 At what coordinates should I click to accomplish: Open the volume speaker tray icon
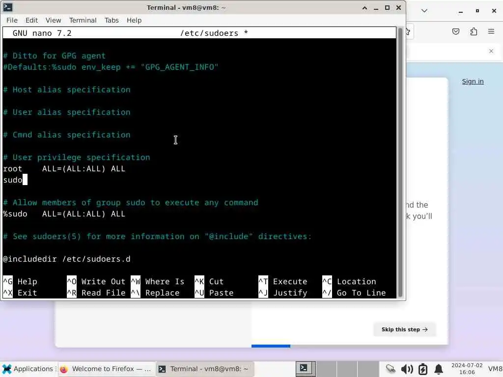pyautogui.click(x=407, y=369)
